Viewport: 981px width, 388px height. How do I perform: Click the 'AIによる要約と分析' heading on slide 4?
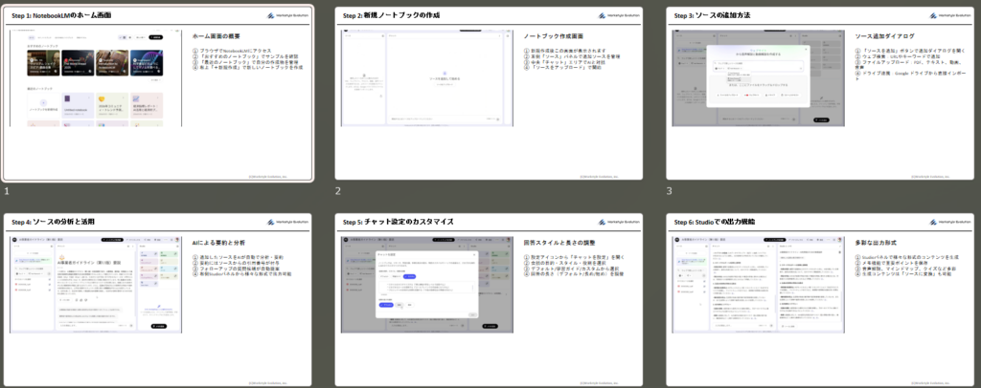(x=218, y=243)
